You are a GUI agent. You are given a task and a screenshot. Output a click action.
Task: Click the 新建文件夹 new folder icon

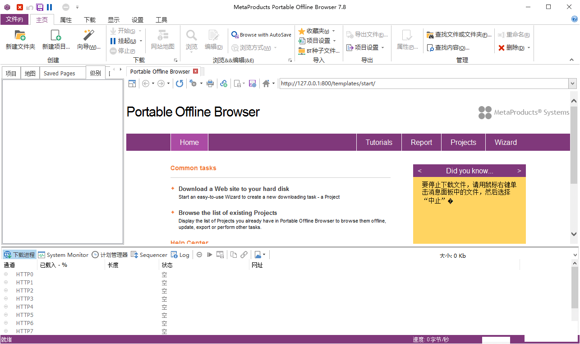[20, 36]
